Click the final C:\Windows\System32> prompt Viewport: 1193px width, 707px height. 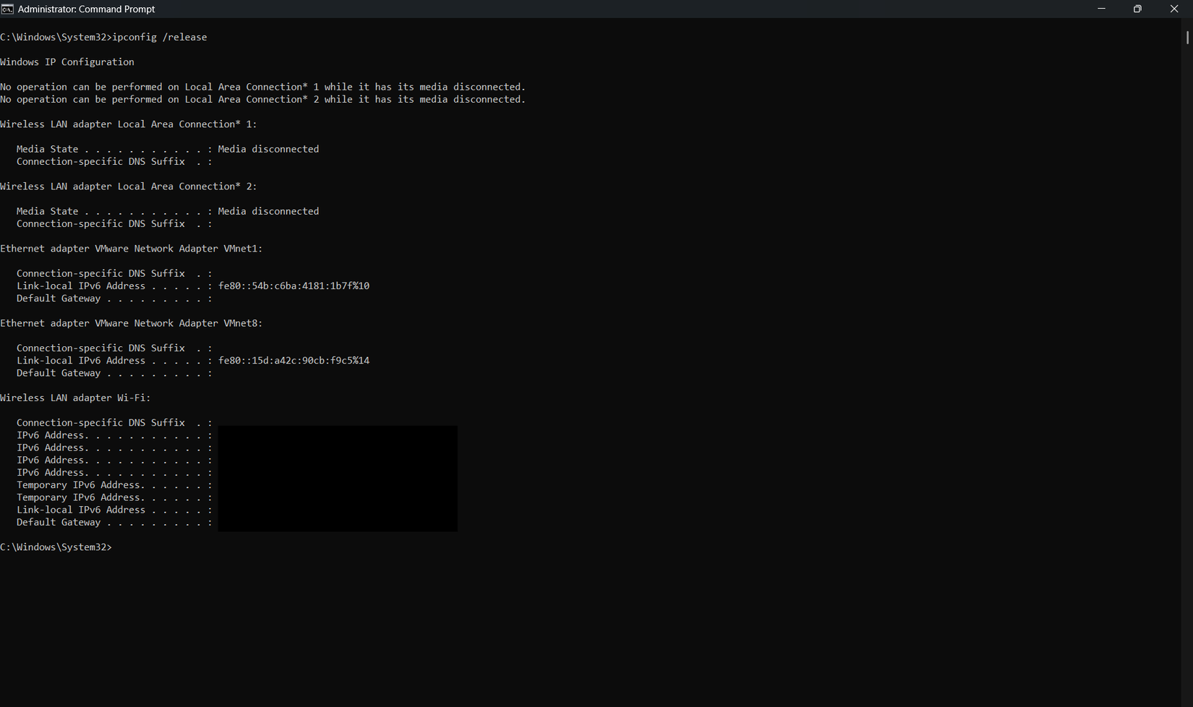pos(56,547)
